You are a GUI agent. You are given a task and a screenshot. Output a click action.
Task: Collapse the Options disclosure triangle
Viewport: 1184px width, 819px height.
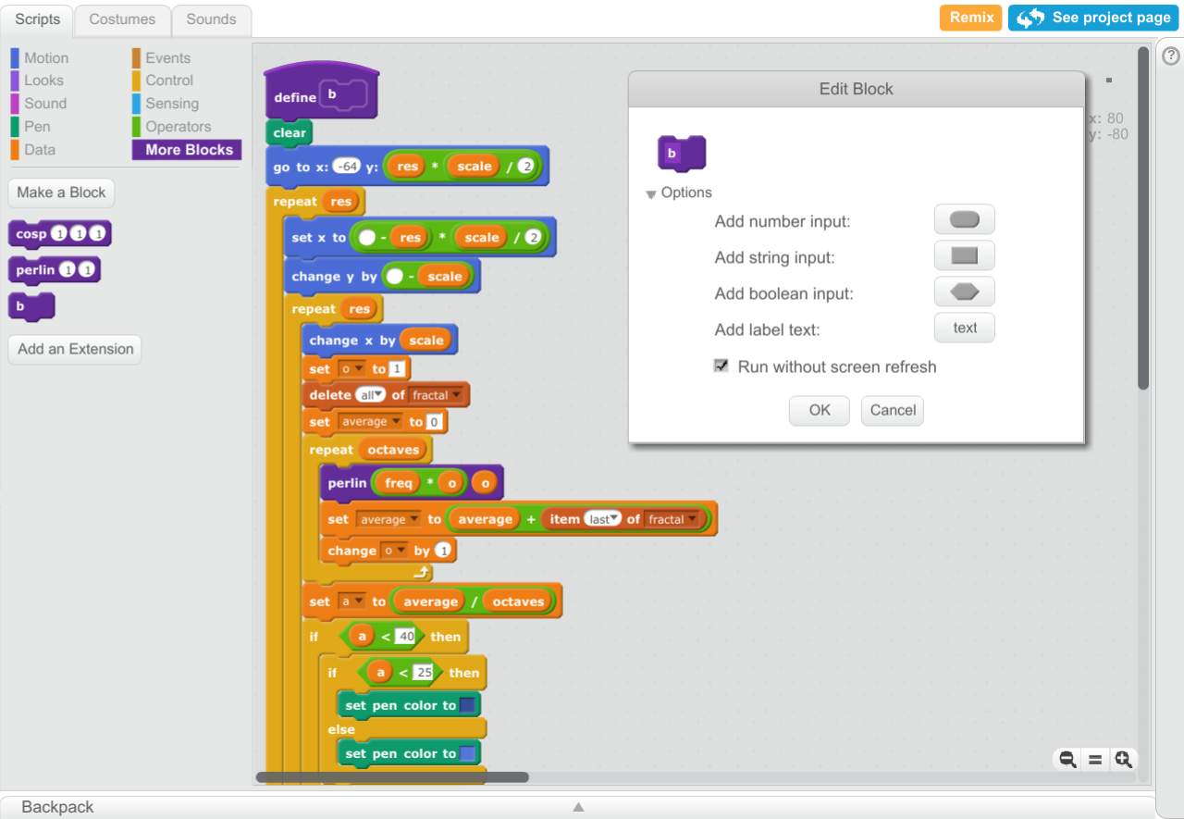651,193
